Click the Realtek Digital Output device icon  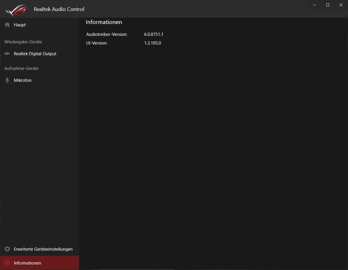(x=7, y=54)
